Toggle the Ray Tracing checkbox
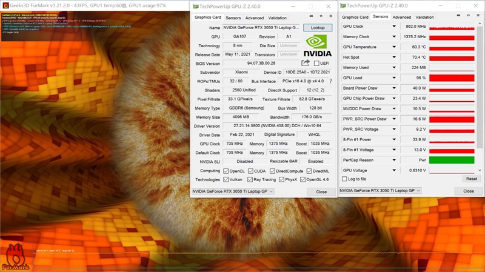 248,179
